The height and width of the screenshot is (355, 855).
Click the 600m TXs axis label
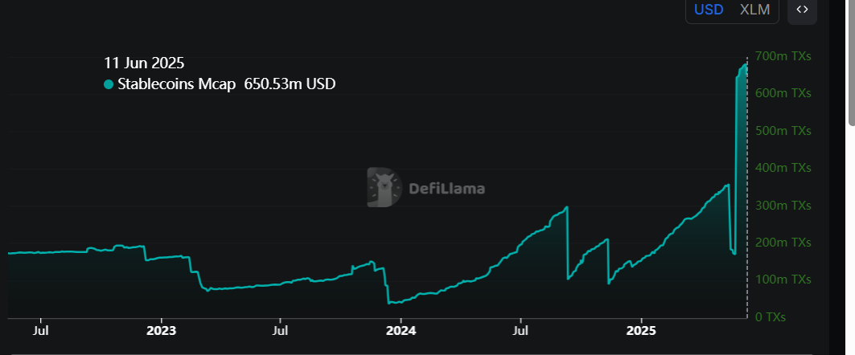tap(783, 93)
